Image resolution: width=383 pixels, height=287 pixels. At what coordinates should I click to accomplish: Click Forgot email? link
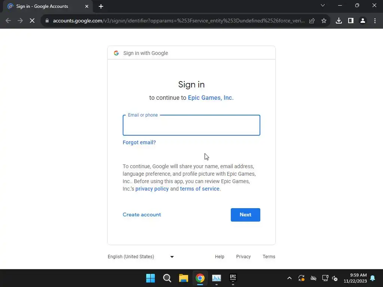point(139,142)
